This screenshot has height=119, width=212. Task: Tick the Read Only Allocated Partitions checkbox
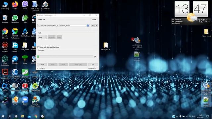38,47
